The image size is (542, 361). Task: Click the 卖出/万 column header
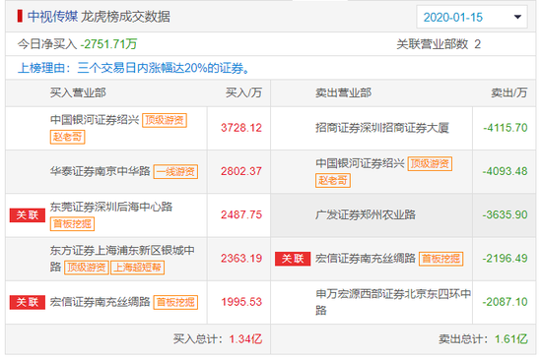[509, 92]
